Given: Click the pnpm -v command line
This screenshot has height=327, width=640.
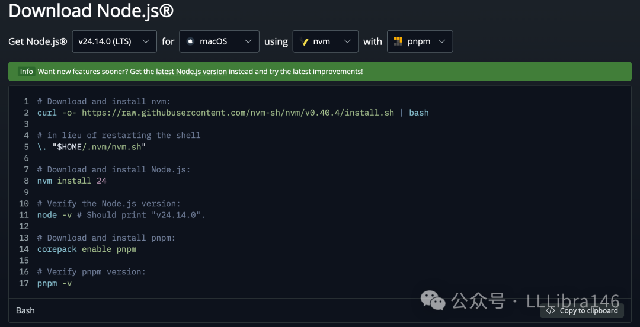Looking at the screenshot, I should point(55,283).
